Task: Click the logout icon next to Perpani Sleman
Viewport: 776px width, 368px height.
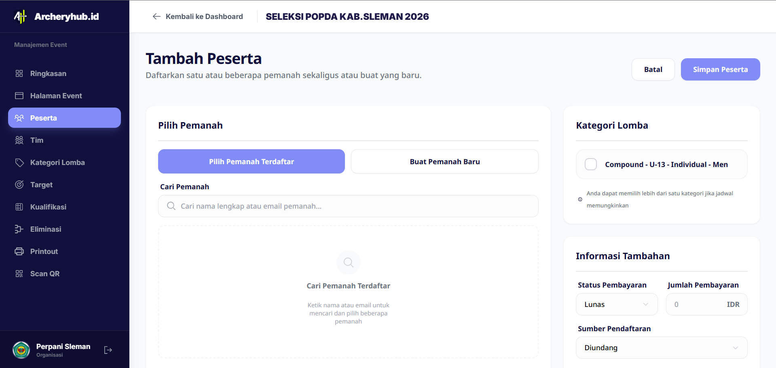Action: 108,349
